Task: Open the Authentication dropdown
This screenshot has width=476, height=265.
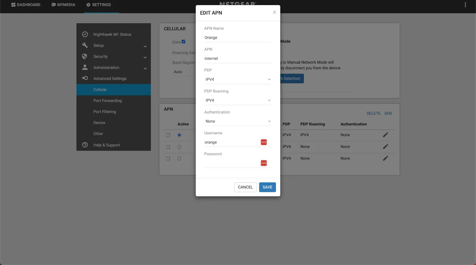Action: click(238, 121)
